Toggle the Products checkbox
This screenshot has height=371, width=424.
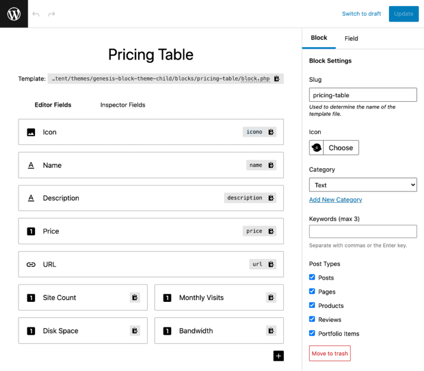tap(312, 306)
